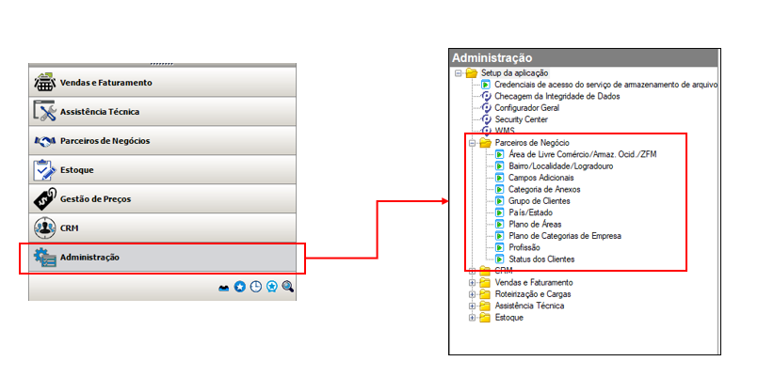Expand the Roteirização e Cargas folder

(473, 294)
